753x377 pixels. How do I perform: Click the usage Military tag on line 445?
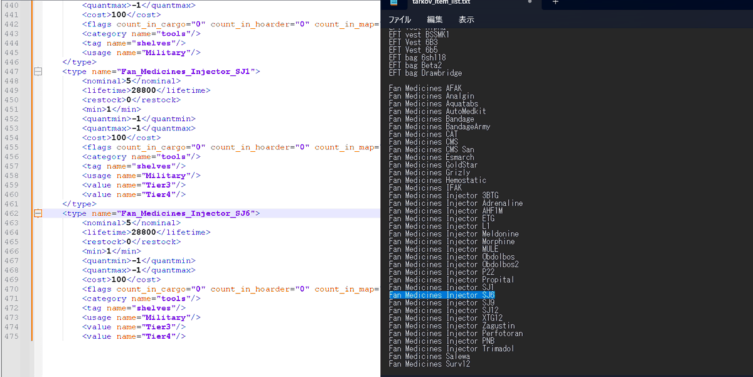click(x=141, y=53)
